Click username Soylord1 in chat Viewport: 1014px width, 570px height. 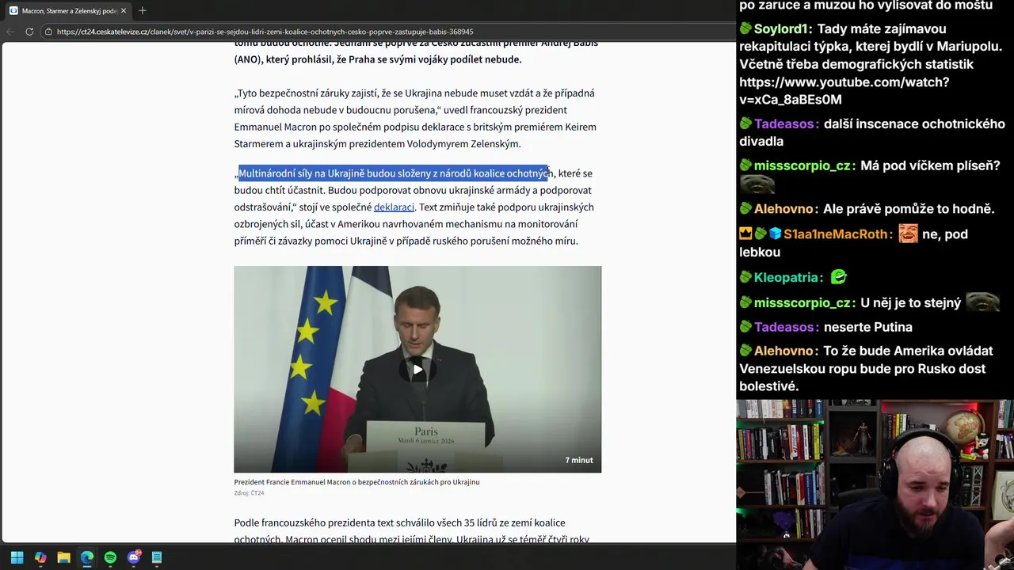(780, 28)
